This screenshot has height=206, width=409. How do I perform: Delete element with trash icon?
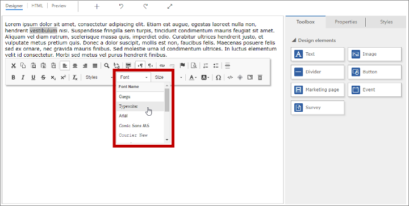point(260,77)
